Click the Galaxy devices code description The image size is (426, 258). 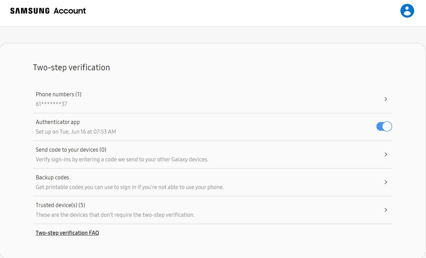click(122, 159)
